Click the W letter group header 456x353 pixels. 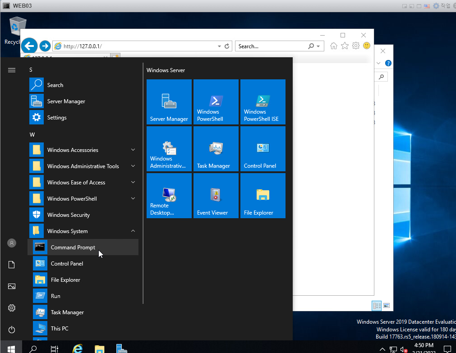(32, 135)
